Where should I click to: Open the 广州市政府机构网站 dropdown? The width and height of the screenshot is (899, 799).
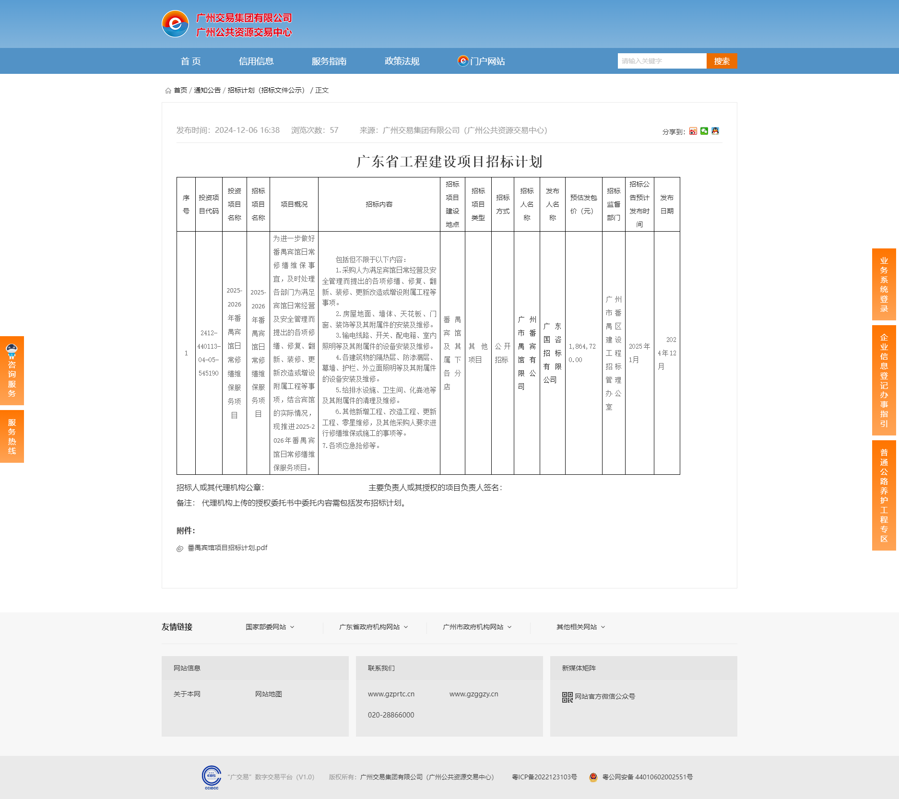[x=477, y=627]
